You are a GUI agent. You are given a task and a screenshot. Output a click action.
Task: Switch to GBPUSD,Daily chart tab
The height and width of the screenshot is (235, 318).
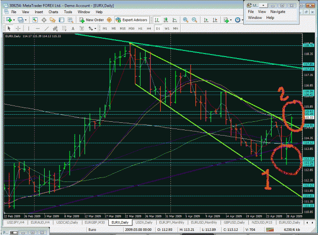point(234,222)
